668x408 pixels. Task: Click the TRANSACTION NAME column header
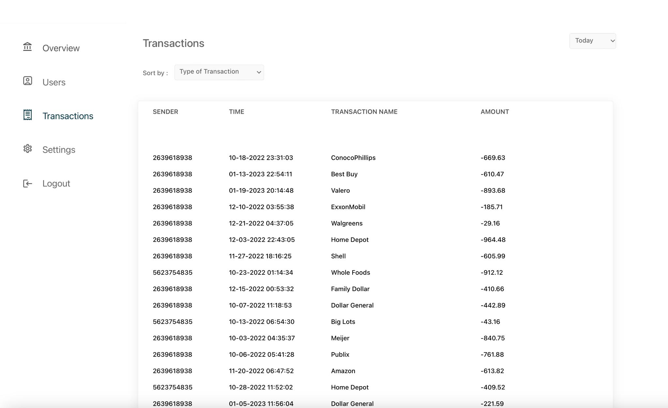click(x=364, y=112)
